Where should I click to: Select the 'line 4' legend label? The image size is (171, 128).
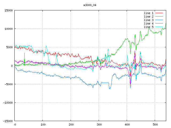pyautogui.click(x=149, y=23)
